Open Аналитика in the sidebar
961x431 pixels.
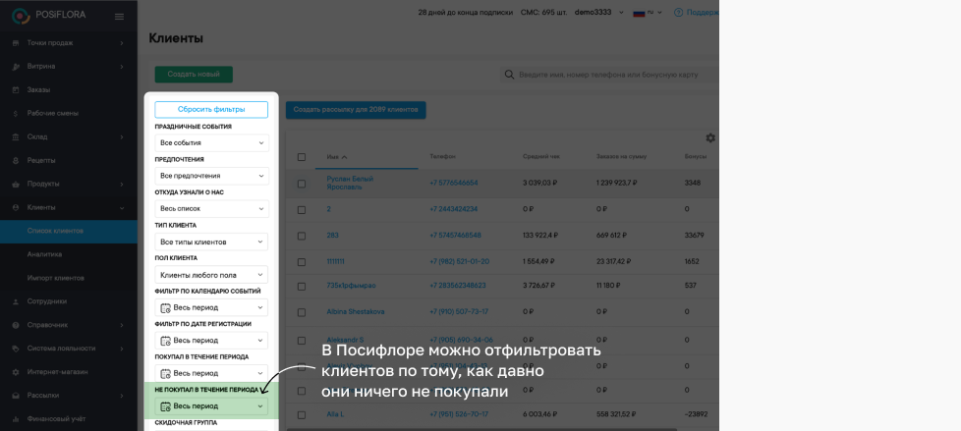coord(43,254)
